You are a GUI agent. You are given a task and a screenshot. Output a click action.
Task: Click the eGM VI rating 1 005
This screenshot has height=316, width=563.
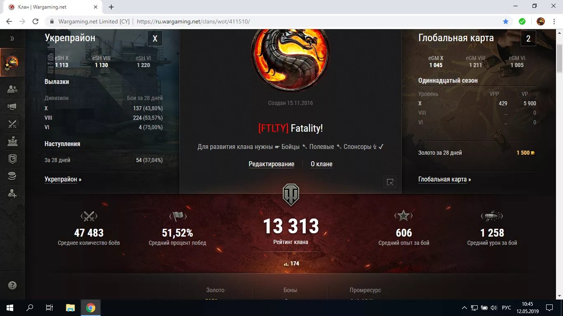(x=517, y=65)
